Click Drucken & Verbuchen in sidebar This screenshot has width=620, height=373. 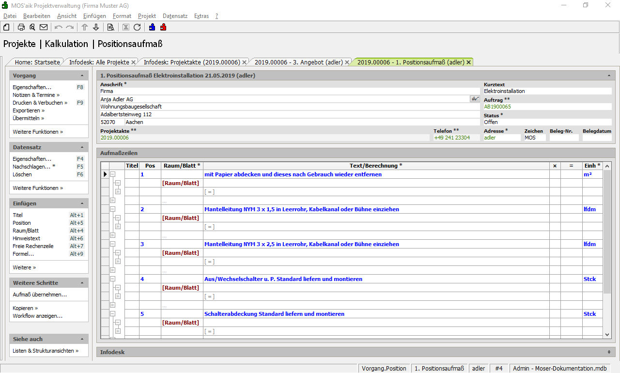pyautogui.click(x=37, y=103)
